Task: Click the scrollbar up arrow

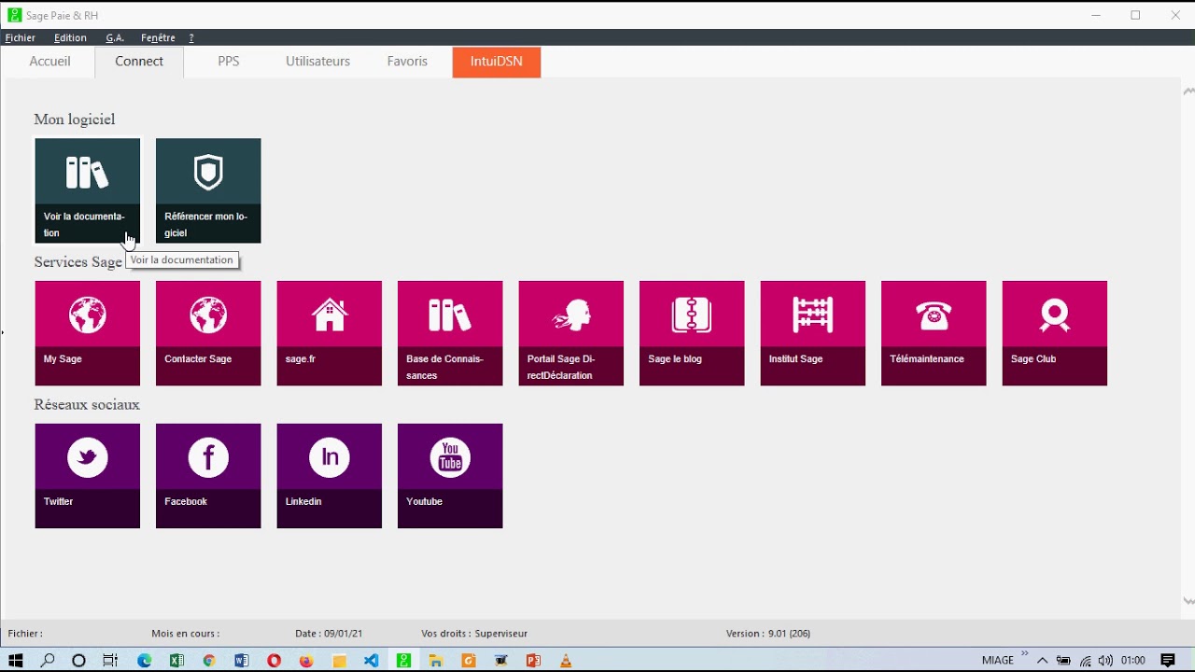Action: [x=1188, y=91]
